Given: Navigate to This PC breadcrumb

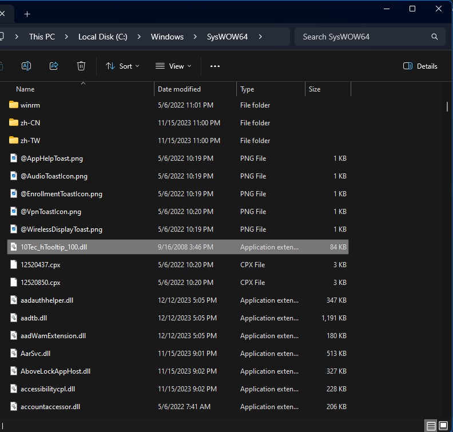Looking at the screenshot, I should coord(42,37).
